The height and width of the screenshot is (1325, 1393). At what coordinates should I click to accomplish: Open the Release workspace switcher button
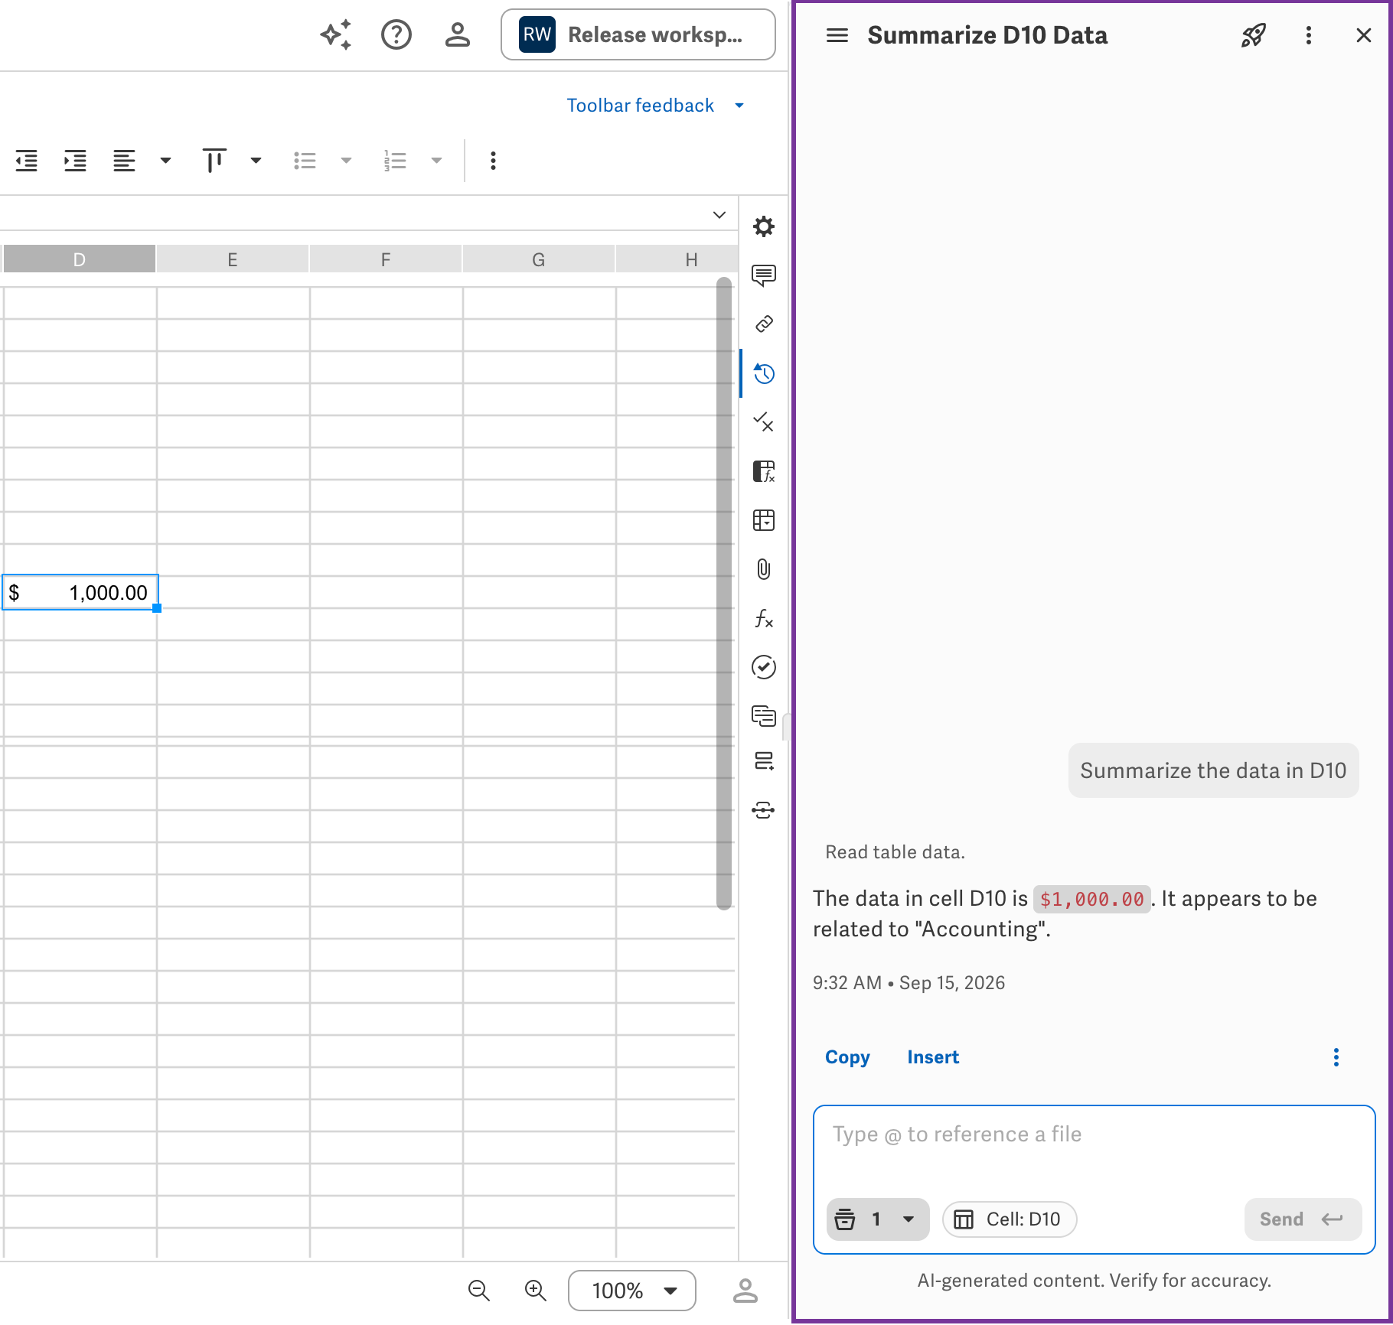638,34
